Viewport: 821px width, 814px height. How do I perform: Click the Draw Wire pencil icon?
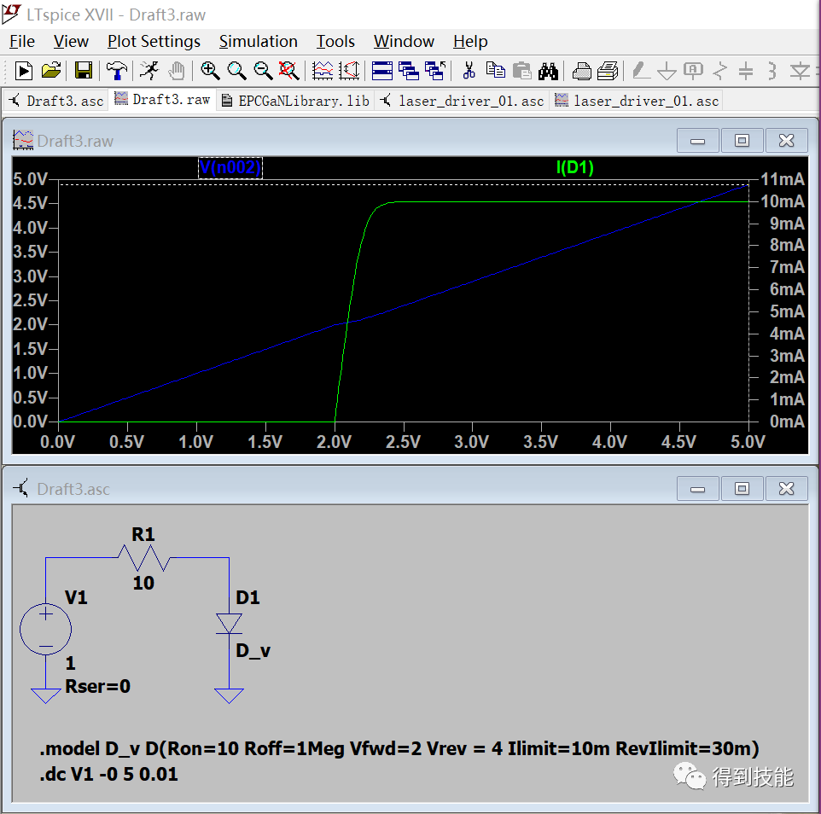(641, 70)
